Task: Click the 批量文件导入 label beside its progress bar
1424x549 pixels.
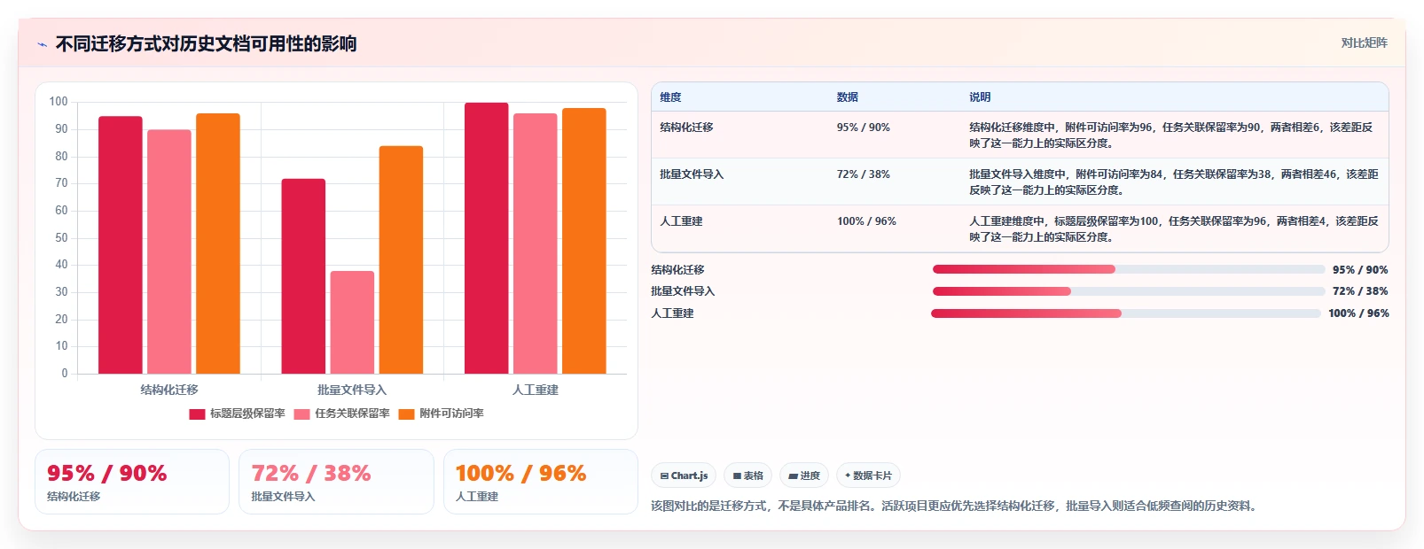Action: point(683,291)
